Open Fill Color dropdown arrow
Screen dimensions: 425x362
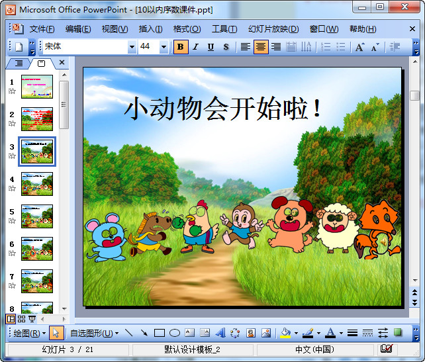coord(296,333)
